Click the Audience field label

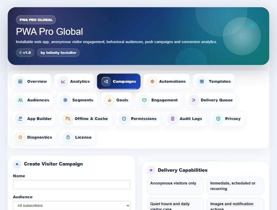(23, 197)
